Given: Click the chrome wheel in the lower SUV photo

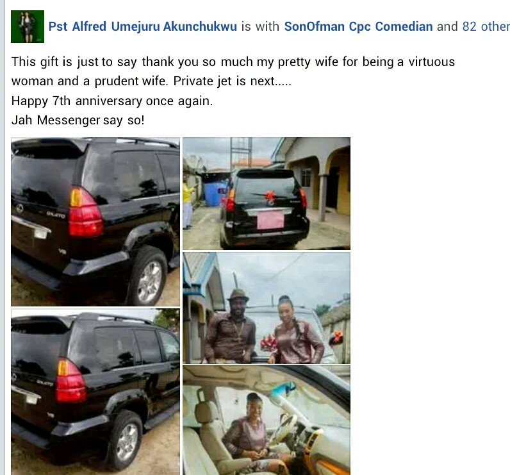Looking at the screenshot, I should 127,442.
